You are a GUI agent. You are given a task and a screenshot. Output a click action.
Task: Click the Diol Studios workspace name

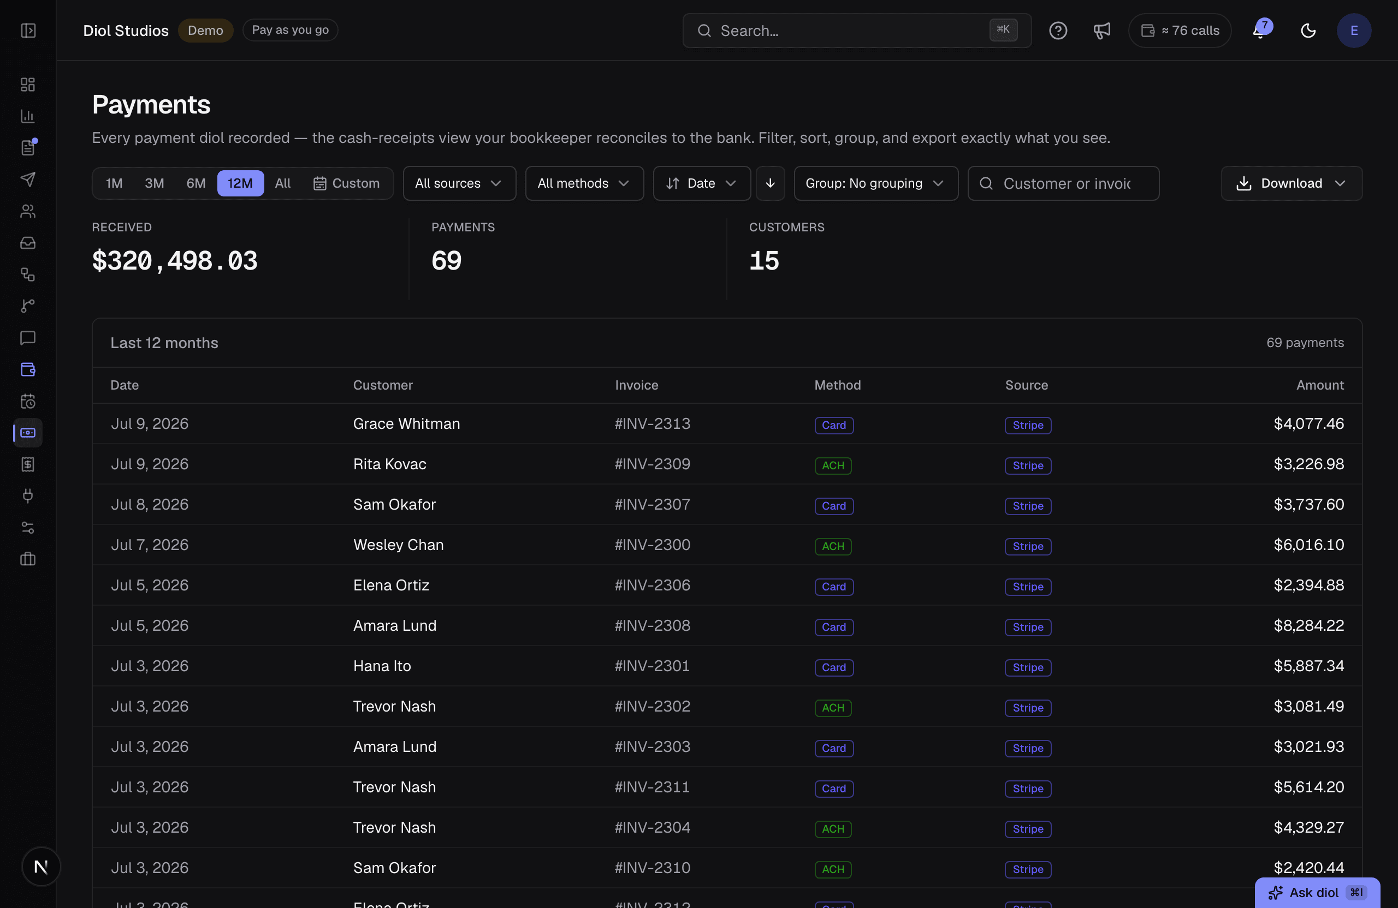(126, 31)
